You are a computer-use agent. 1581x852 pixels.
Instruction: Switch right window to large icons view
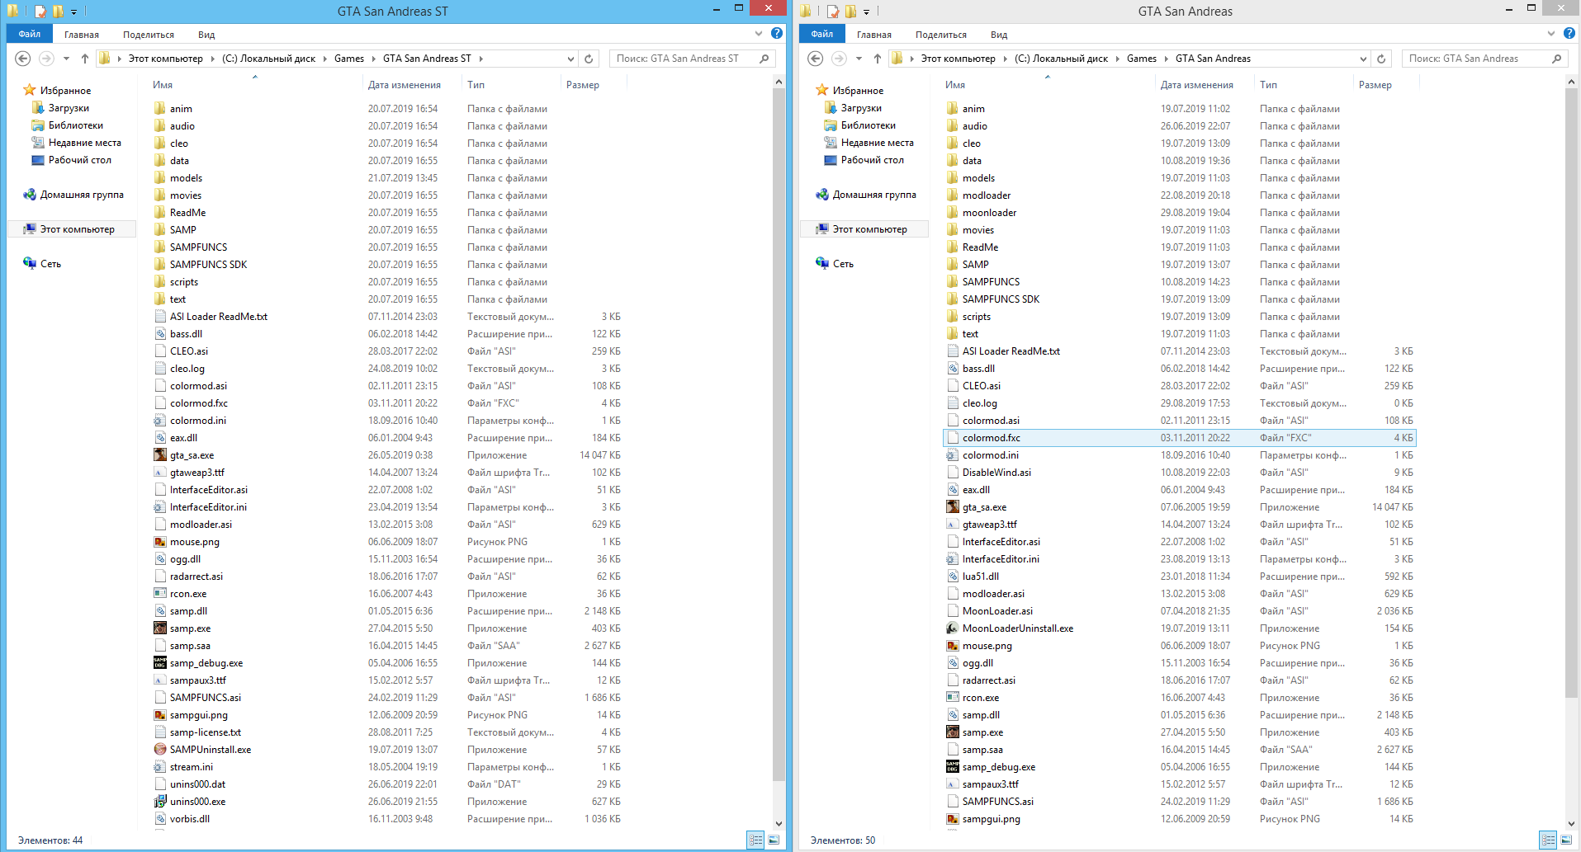[x=1566, y=840]
